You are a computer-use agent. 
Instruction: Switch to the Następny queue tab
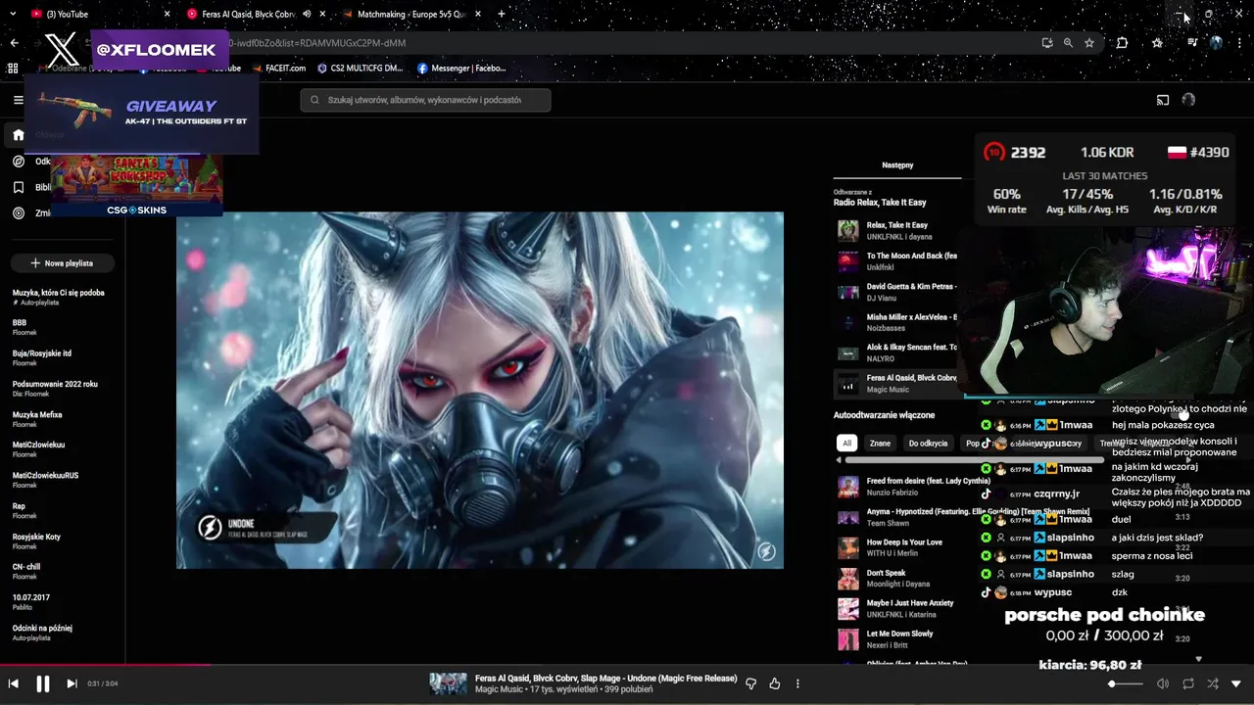pos(897,165)
